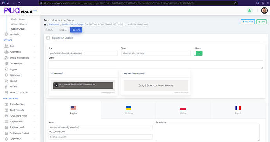The image size is (270, 142).
Task: Open Attribute Groups in sidebar
Action: [x=19, y=24]
